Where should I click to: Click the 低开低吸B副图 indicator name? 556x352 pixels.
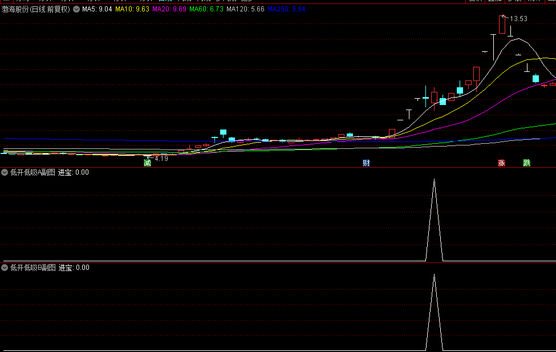coord(33,268)
